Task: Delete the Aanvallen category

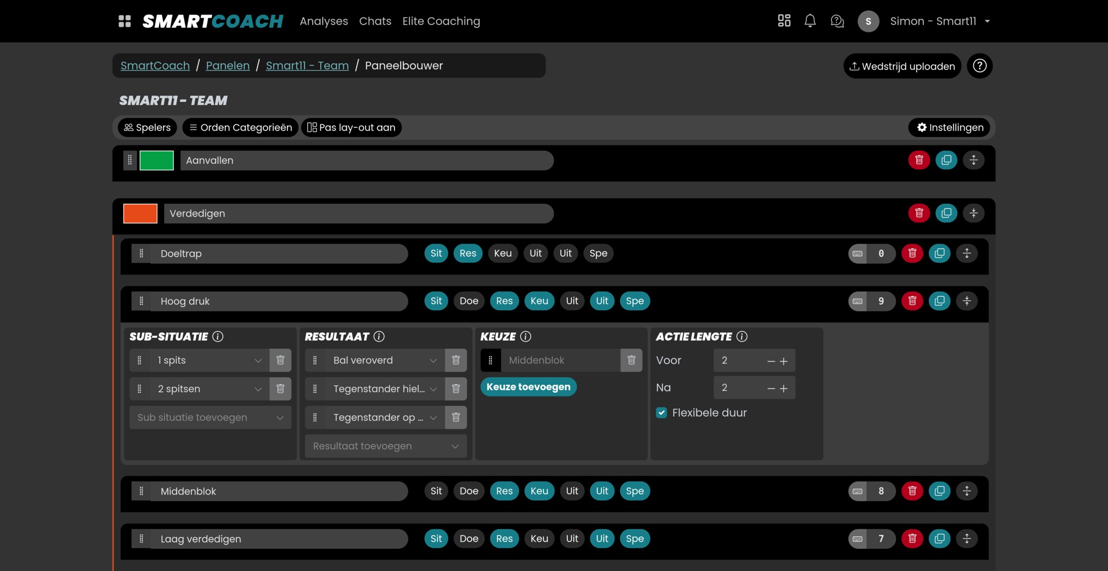Action: coord(919,160)
